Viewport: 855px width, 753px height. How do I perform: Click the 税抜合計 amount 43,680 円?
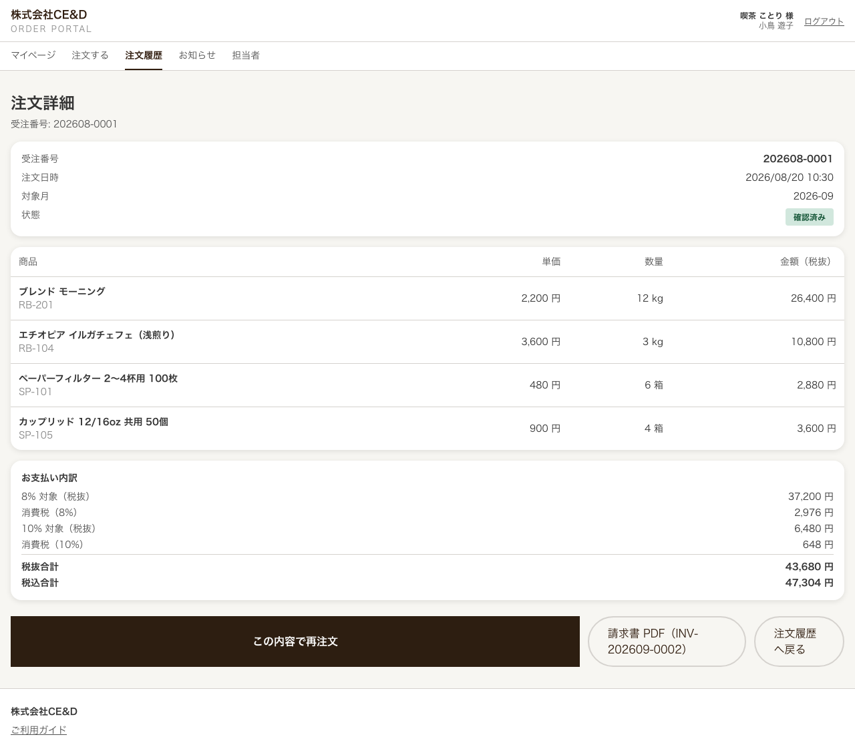point(810,567)
